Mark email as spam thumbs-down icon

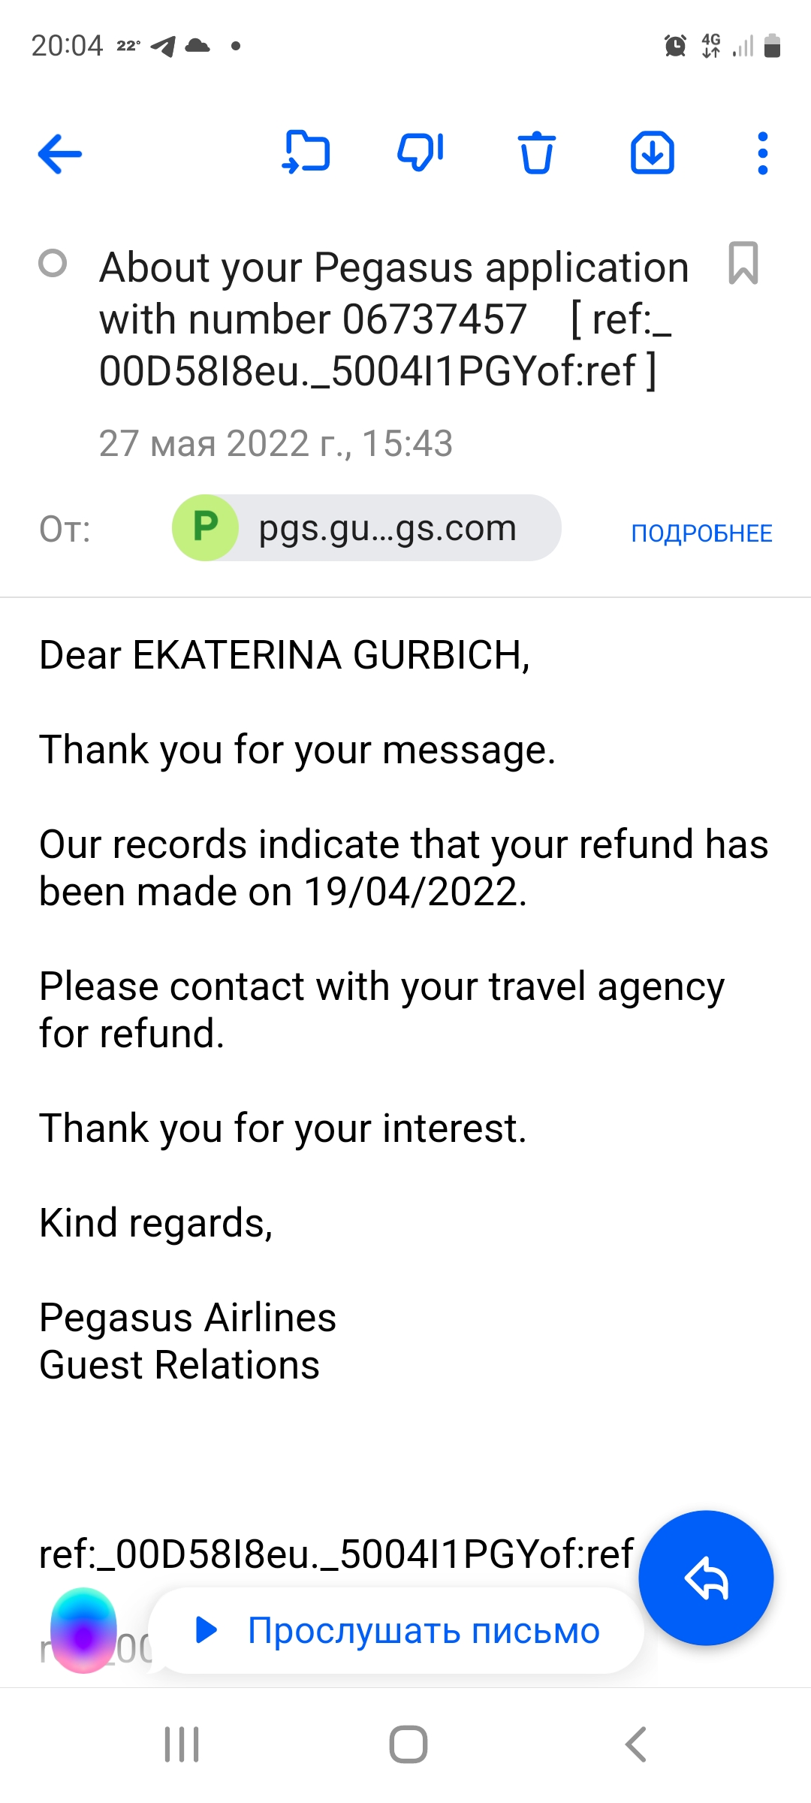421,153
